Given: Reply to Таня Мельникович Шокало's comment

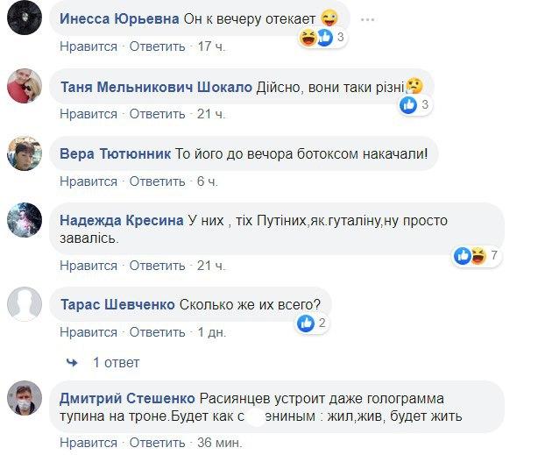Looking at the screenshot, I should [158, 114].
